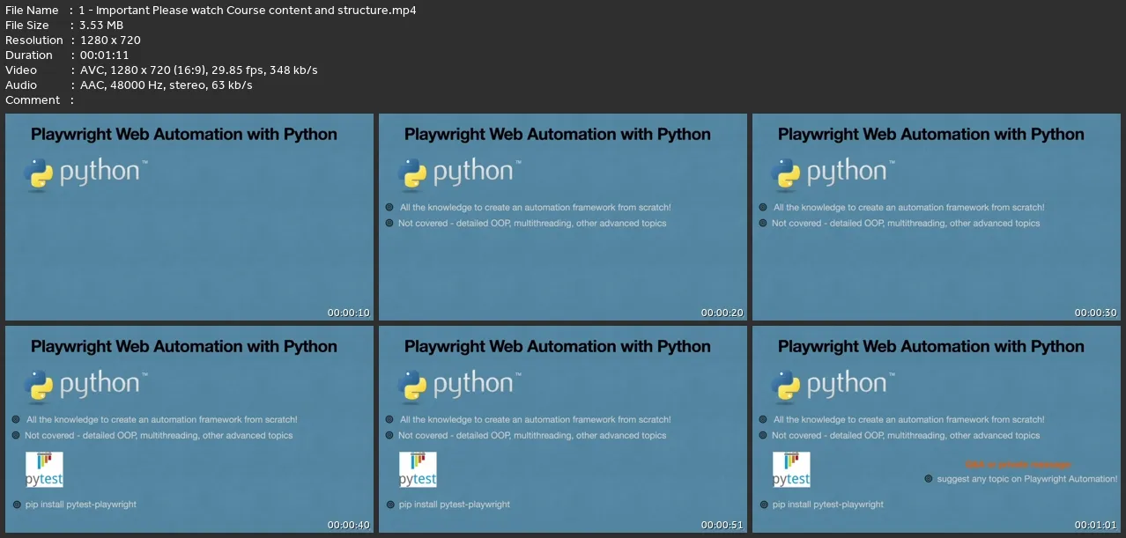1126x538 pixels.
Task: Click the Python logo in the 00:00:51 frame
Action: click(x=459, y=386)
